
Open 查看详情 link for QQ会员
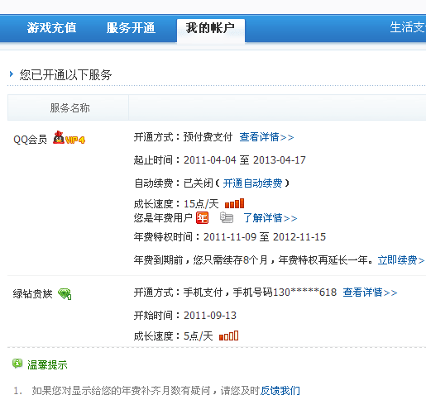tap(266, 137)
